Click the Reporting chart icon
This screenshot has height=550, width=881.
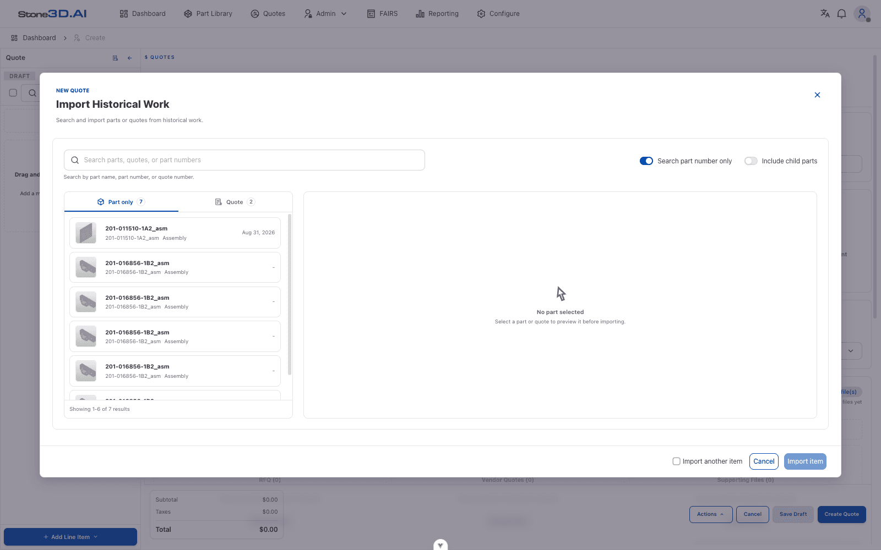420,14
